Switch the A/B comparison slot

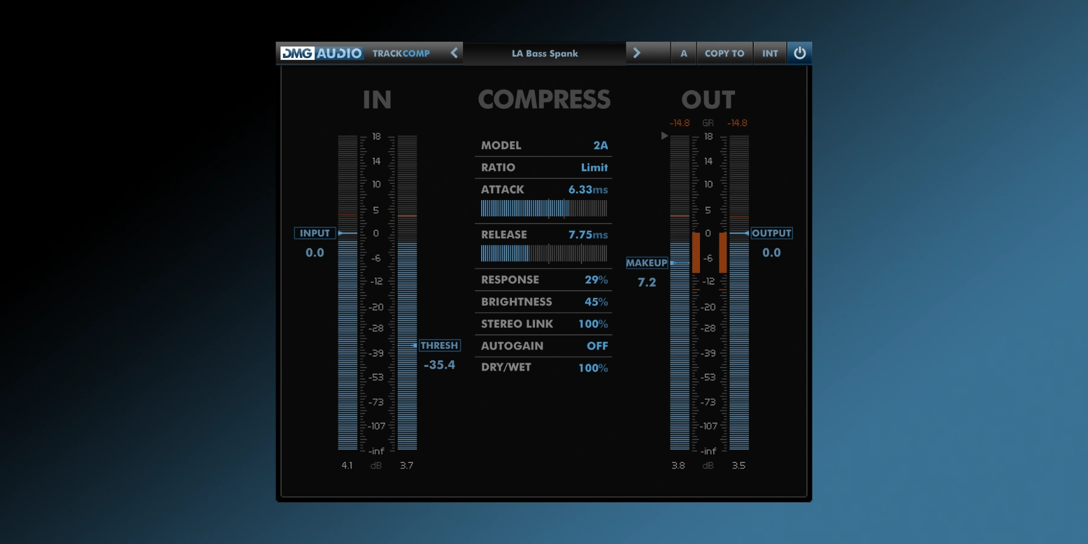point(684,53)
